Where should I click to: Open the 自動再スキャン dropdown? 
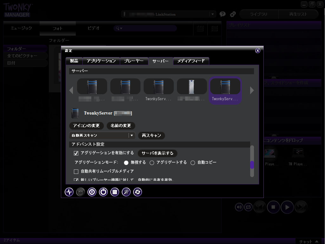132,135
